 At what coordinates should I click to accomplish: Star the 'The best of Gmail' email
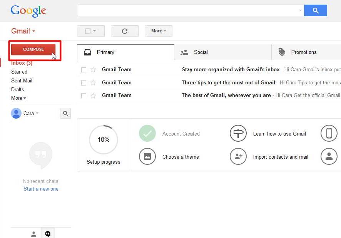[93, 96]
